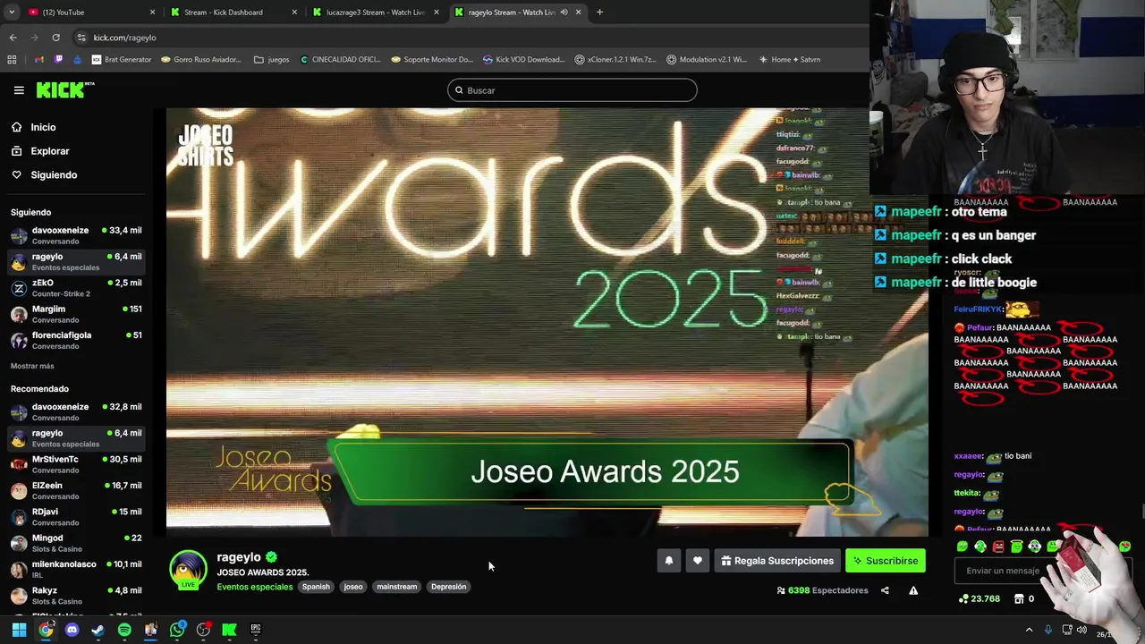The width and height of the screenshot is (1145, 644).
Task: Reload the page
Action: click(x=55, y=38)
